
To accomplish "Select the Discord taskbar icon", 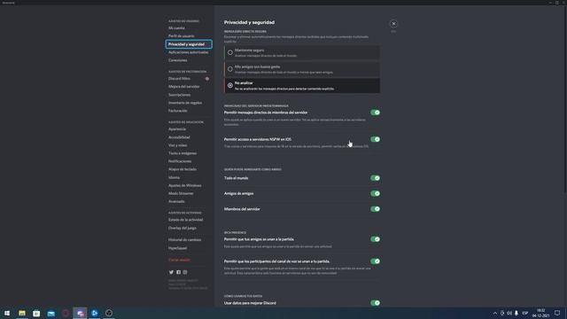I will [80, 313].
